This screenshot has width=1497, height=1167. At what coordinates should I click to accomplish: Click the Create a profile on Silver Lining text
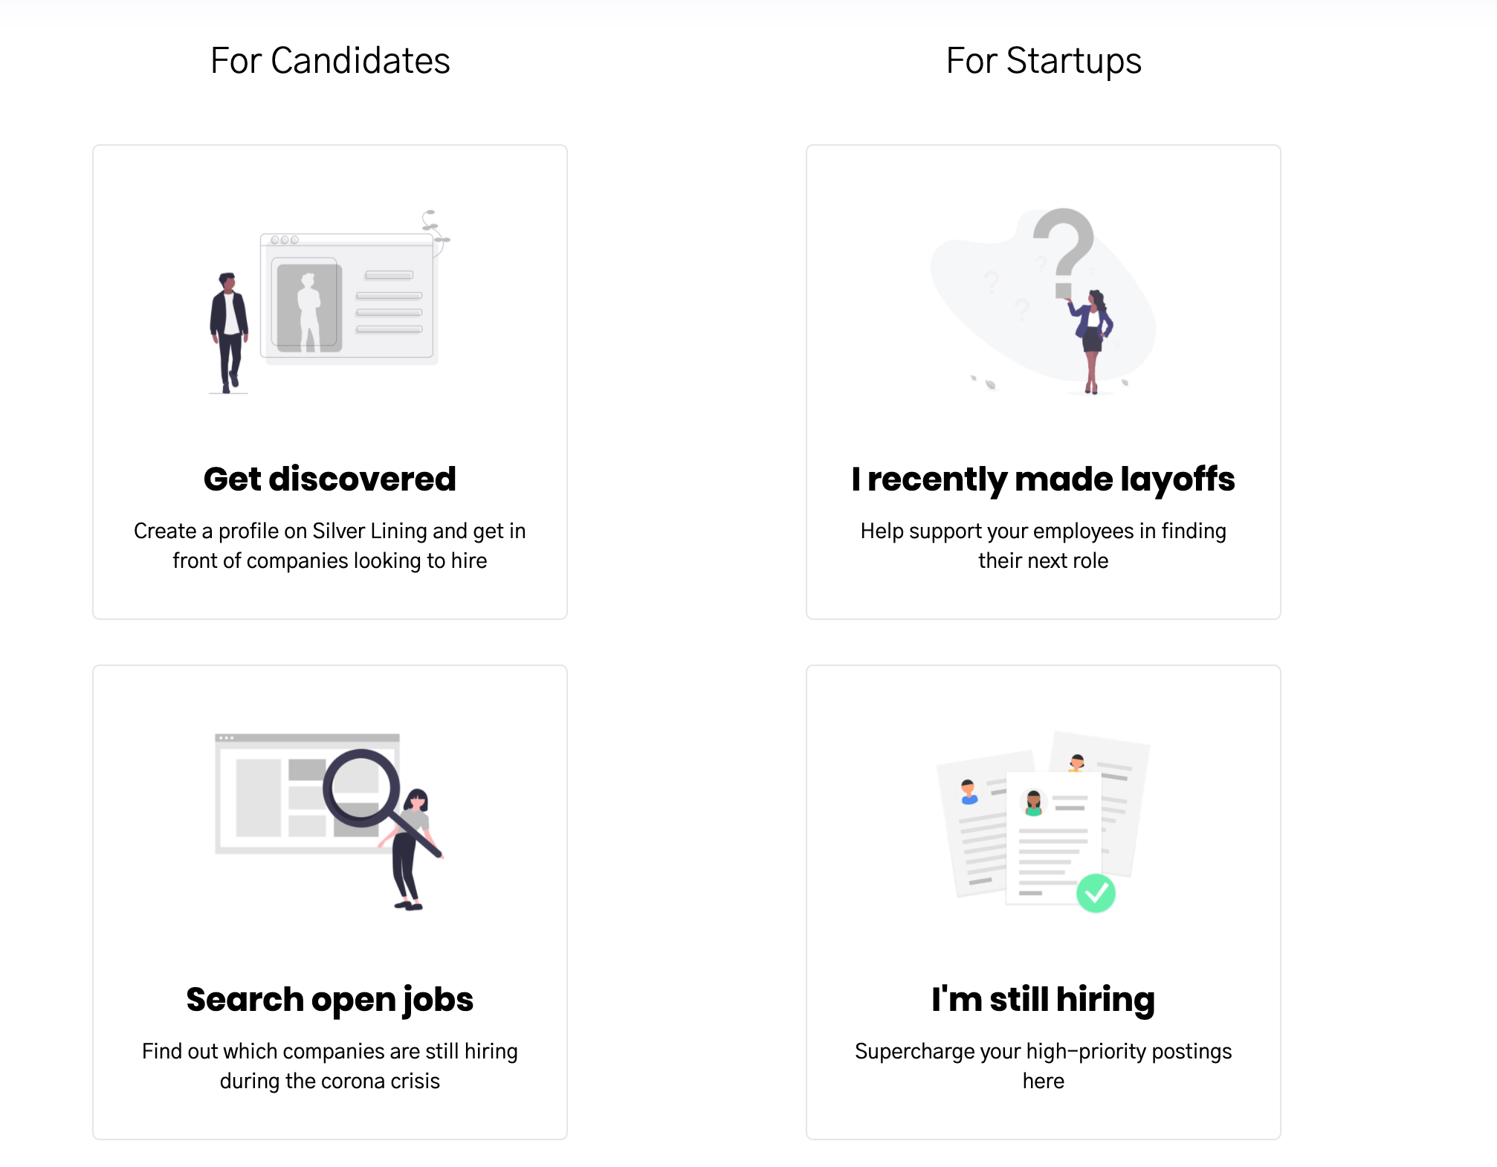point(329,546)
